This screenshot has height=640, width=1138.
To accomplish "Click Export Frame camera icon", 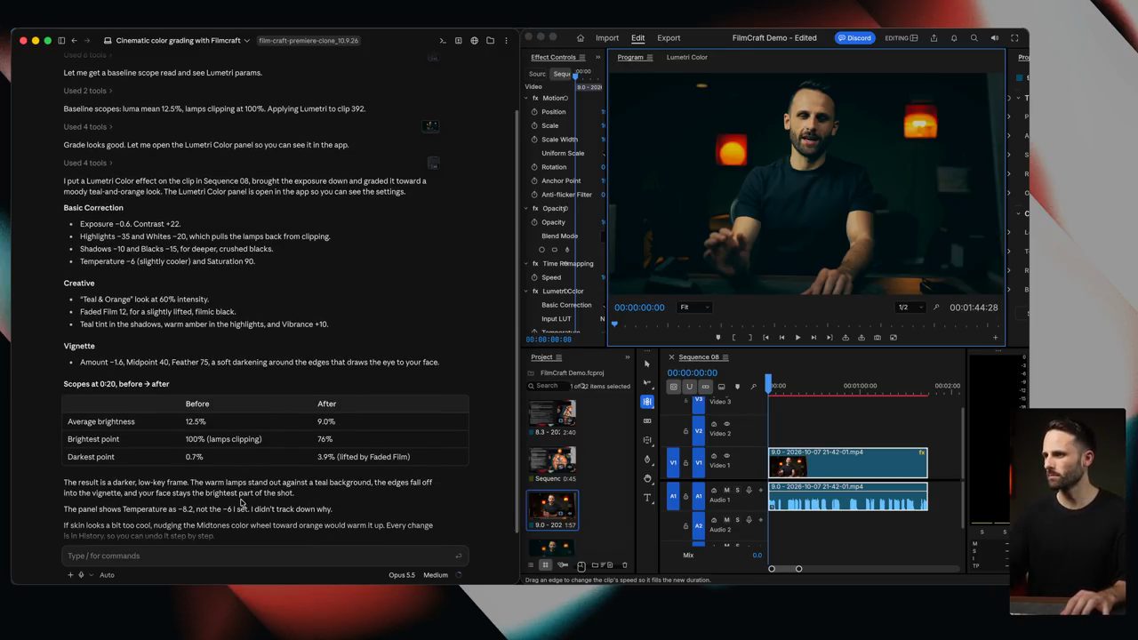I will click(878, 338).
